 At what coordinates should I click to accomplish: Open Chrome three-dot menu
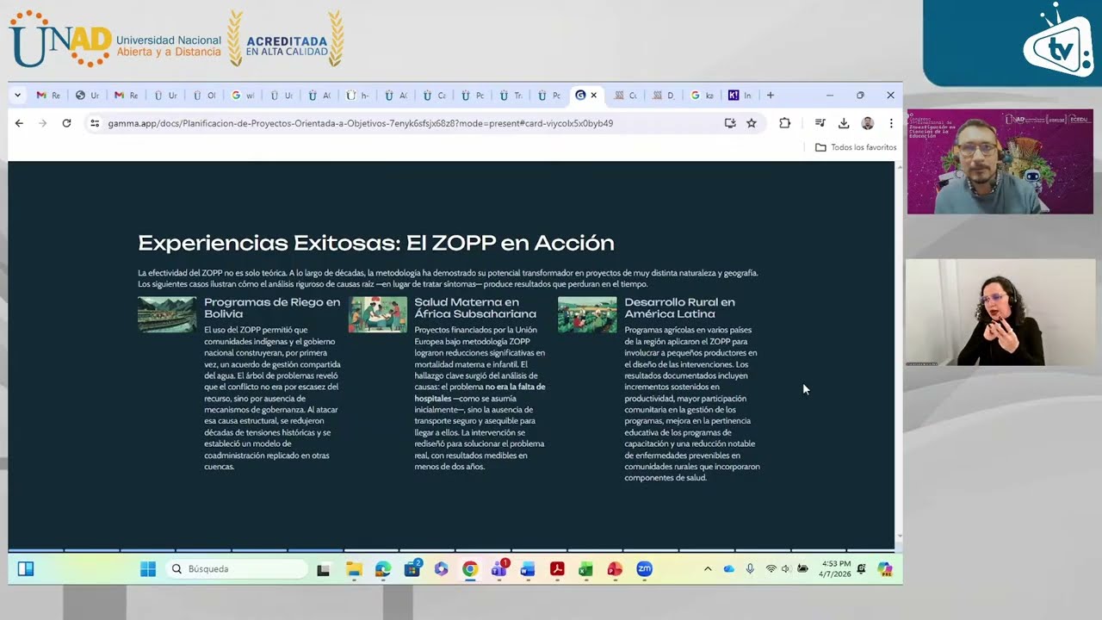(x=890, y=123)
